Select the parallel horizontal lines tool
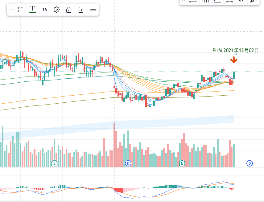Image resolution: width=264 pixels, height=202 pixels. tap(217, 1)
